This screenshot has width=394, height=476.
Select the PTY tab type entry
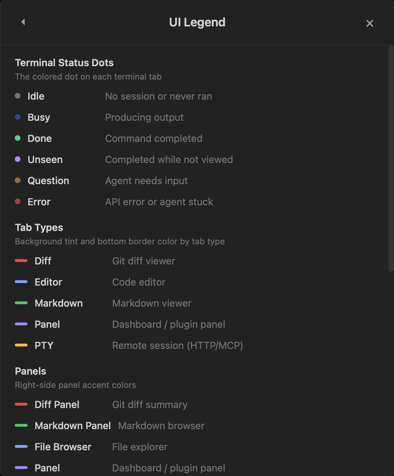pyautogui.click(x=44, y=345)
